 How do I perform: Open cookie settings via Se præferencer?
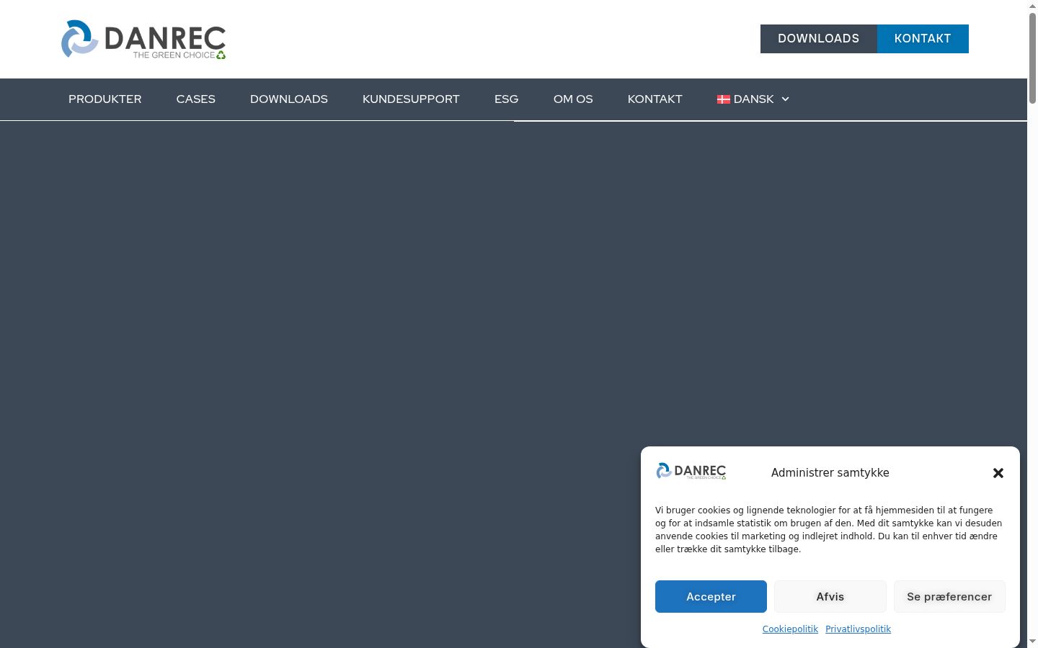click(949, 596)
